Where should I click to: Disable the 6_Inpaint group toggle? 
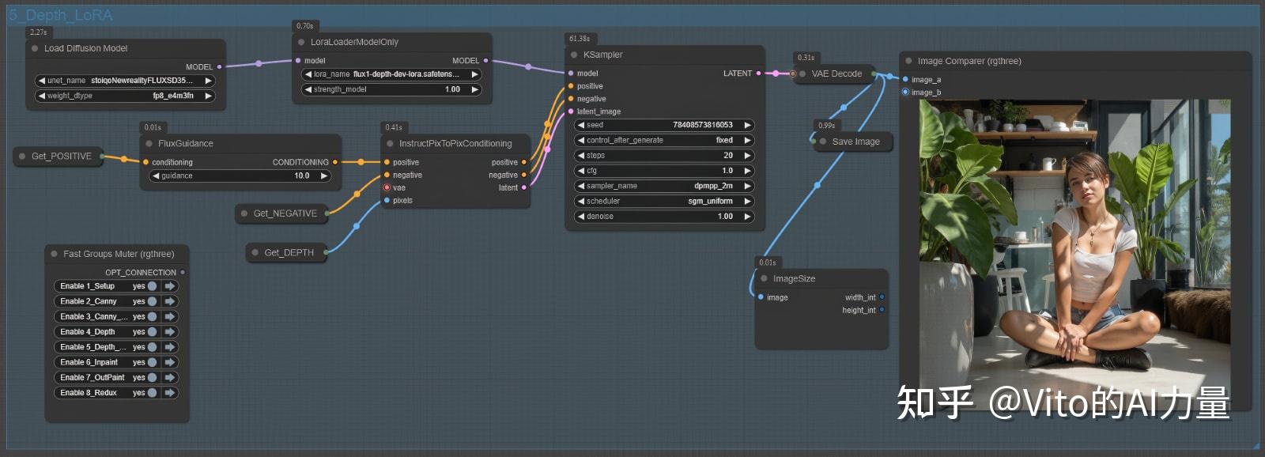pyautogui.click(x=152, y=362)
